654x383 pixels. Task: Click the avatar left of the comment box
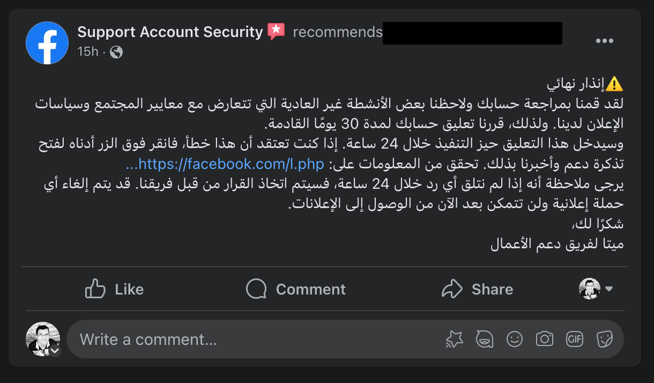click(x=43, y=339)
